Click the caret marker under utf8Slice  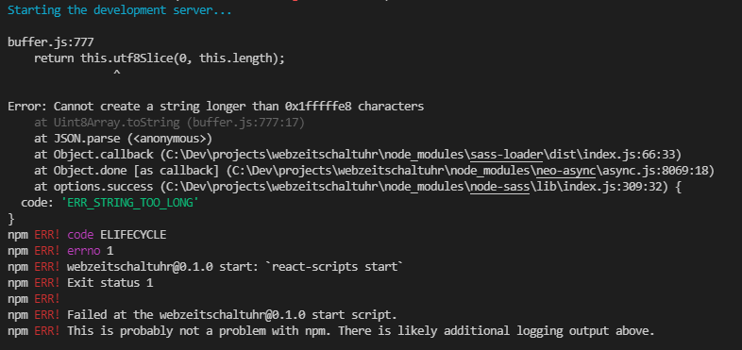point(117,74)
